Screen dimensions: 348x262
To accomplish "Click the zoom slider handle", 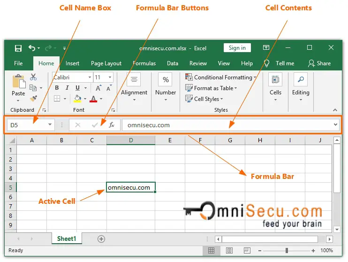I will click(x=287, y=251).
